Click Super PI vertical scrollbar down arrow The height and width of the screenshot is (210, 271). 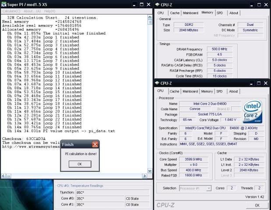(x=150, y=171)
